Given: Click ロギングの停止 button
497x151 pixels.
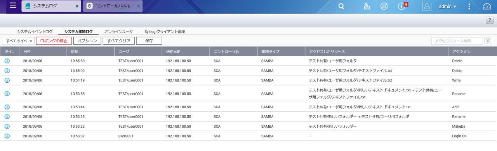Looking at the screenshot, I should coord(54,41).
